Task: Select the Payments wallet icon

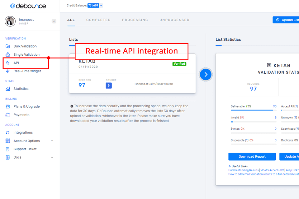Action: pos(8,115)
